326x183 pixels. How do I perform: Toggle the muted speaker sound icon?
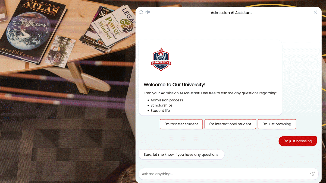148,12
